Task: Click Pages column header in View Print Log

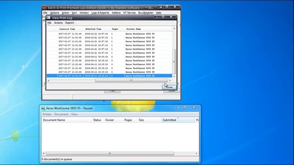Action: click(115, 29)
